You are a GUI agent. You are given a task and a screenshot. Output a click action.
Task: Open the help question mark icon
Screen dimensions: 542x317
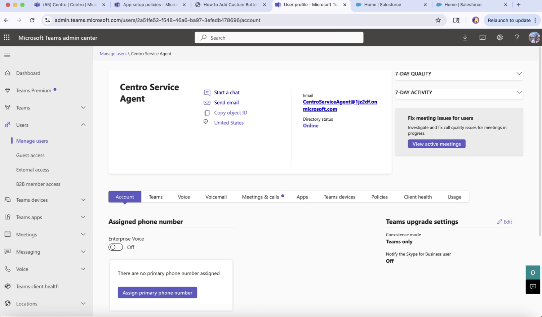(x=517, y=37)
